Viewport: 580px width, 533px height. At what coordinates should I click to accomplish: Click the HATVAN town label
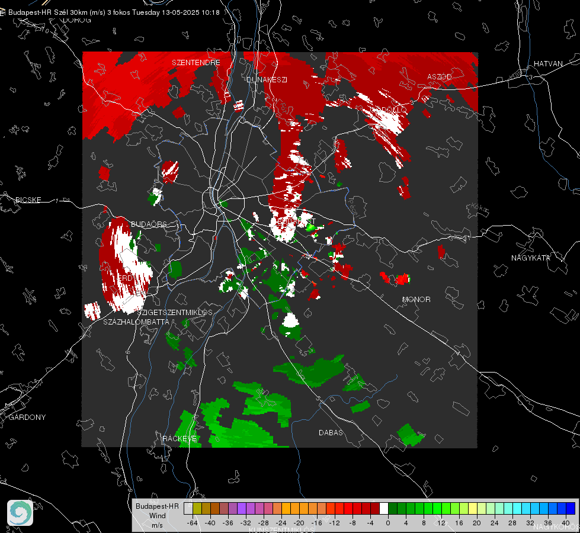point(548,63)
